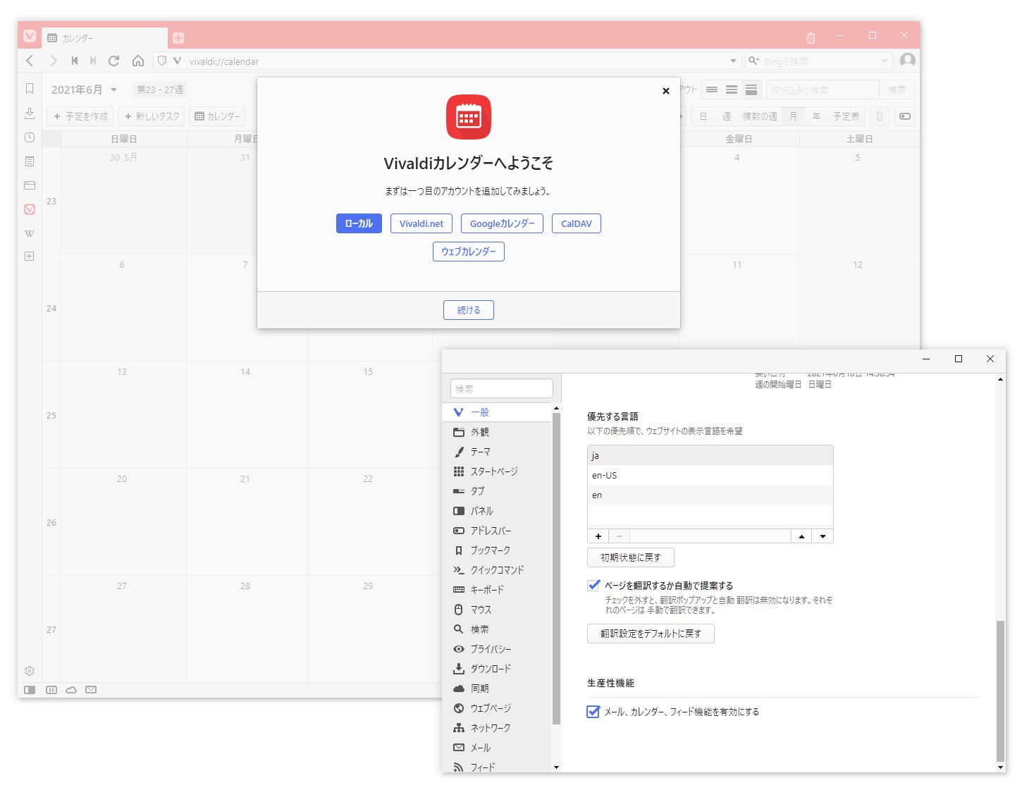Open テーマ in the settings sidebar
The width and height of the screenshot is (1022, 790).
pyautogui.click(x=496, y=452)
